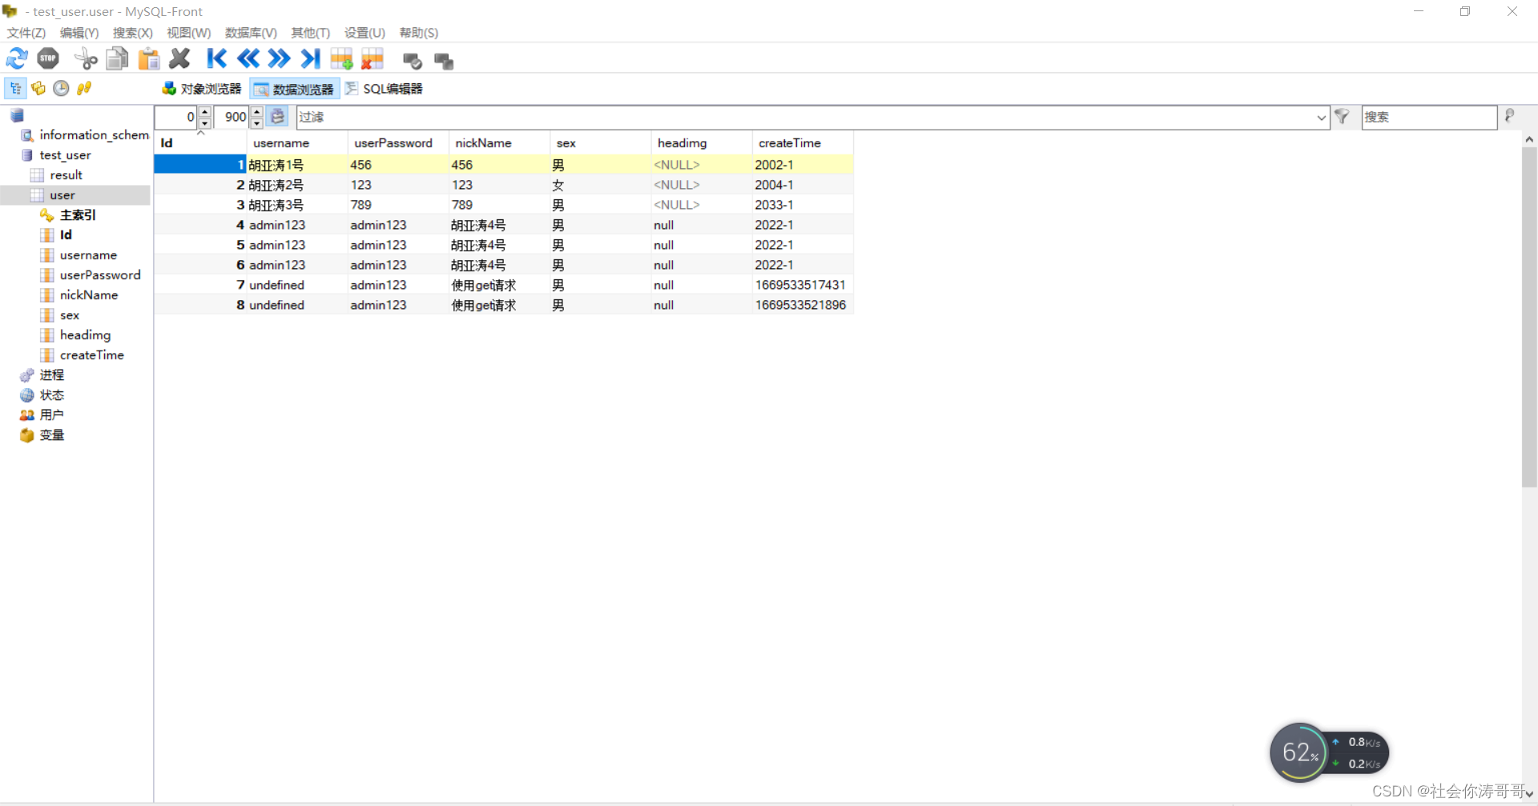Toggle the limit button next to 900
Image resolution: width=1538 pixels, height=806 pixels.
[277, 117]
